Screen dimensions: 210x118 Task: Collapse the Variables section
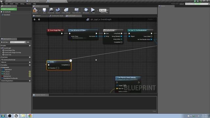(x=1, y=65)
